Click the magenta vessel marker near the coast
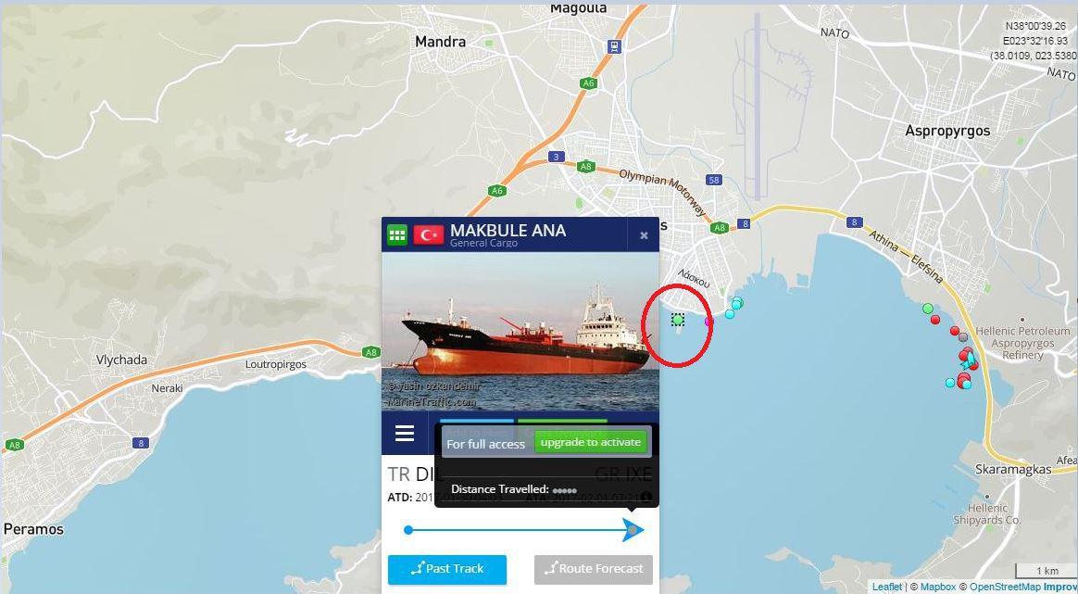Screen dimensions: 1078x594 [x=709, y=322]
